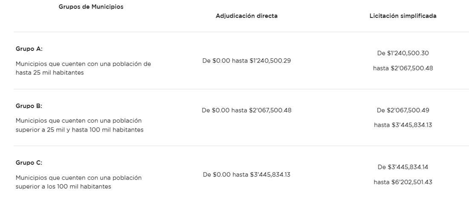Click the "Grupo C:" row label
The image size is (469, 202).
pyautogui.click(x=29, y=163)
